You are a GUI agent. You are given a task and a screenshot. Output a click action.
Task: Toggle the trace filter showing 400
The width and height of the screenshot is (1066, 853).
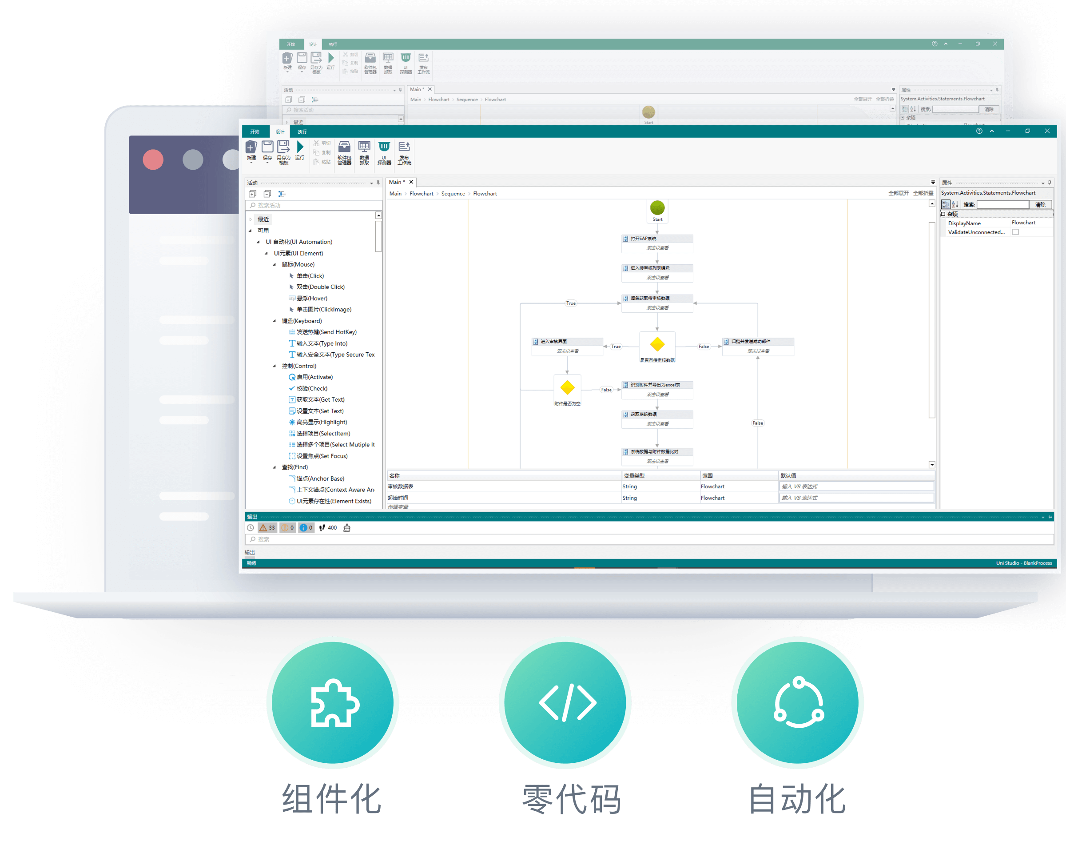(328, 528)
